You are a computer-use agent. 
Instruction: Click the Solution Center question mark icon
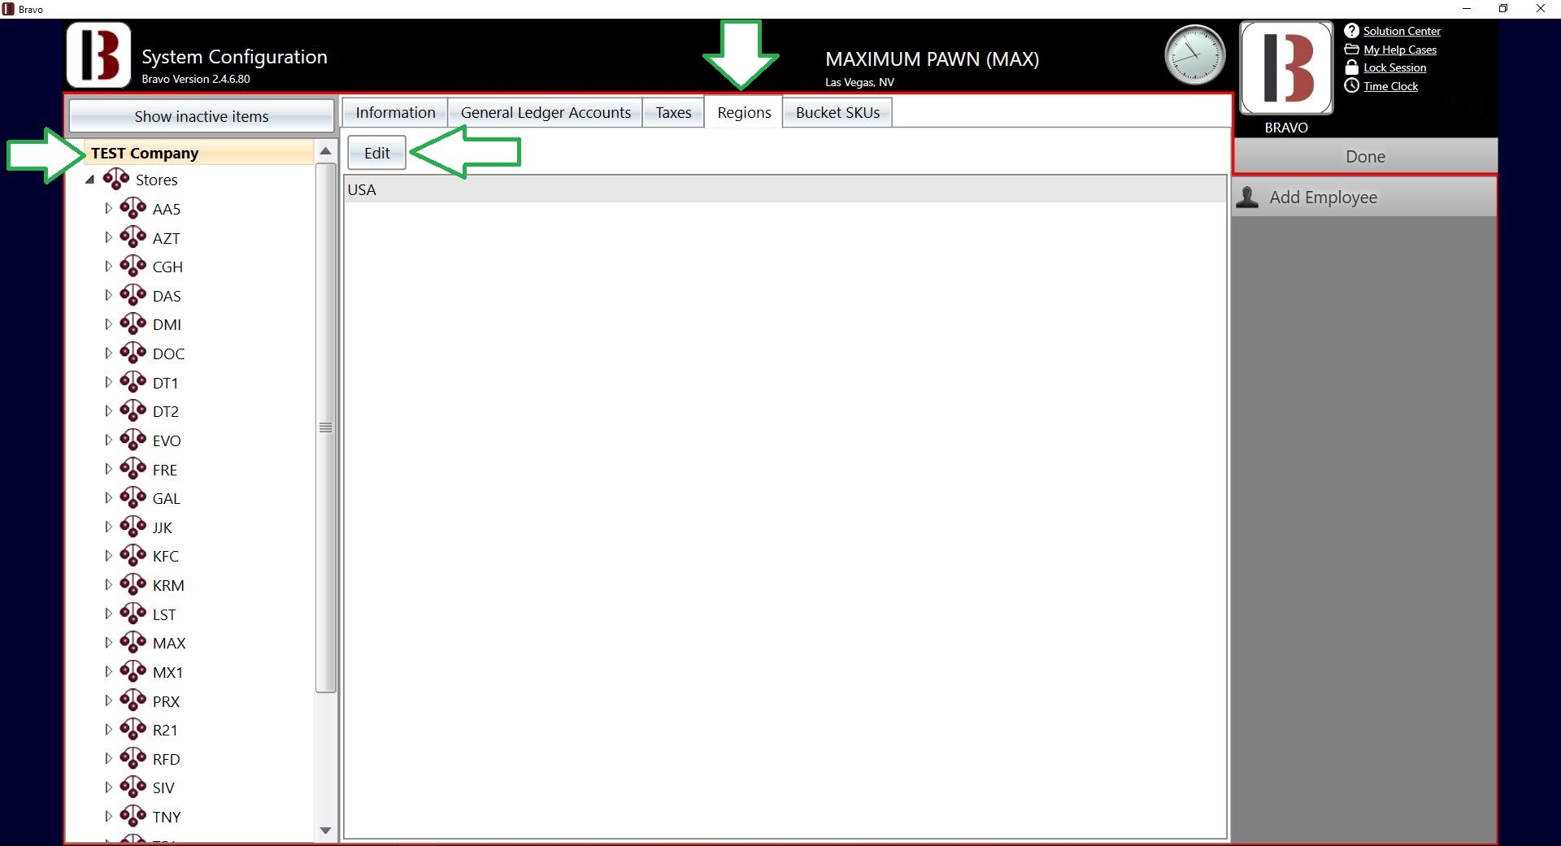click(1351, 31)
